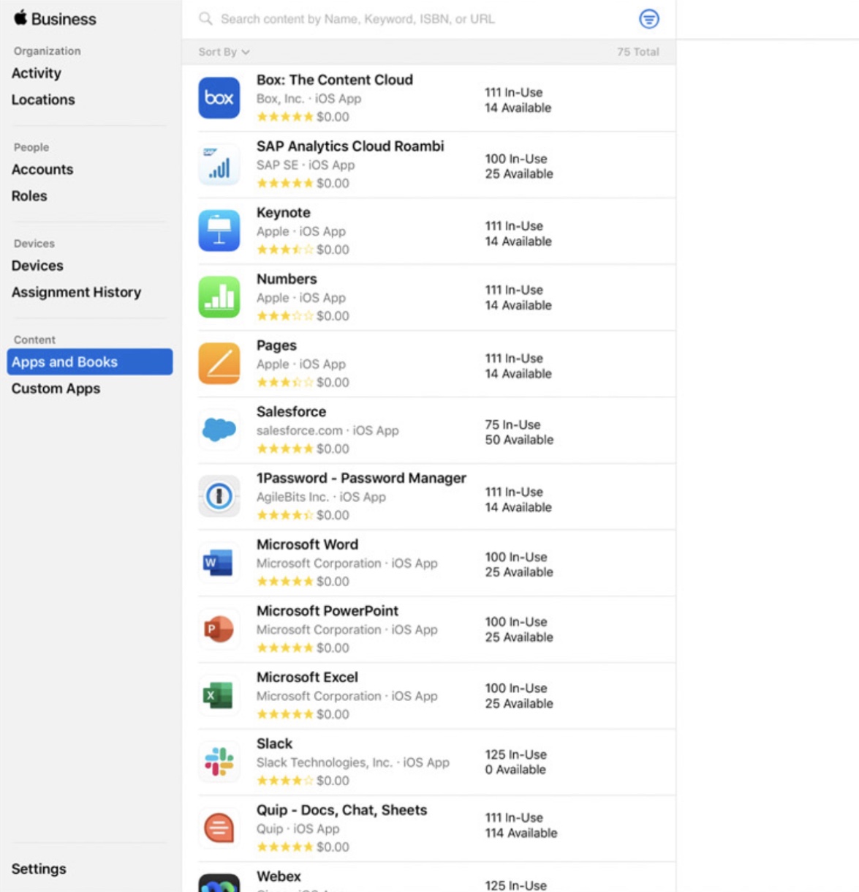Click in the content search field
This screenshot has width=859, height=892.
click(x=409, y=19)
